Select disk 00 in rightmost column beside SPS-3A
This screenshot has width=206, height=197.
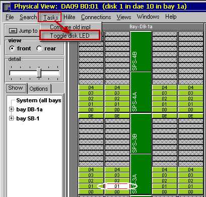tap(190, 192)
